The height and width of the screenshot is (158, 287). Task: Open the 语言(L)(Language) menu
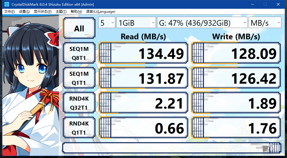101,12
